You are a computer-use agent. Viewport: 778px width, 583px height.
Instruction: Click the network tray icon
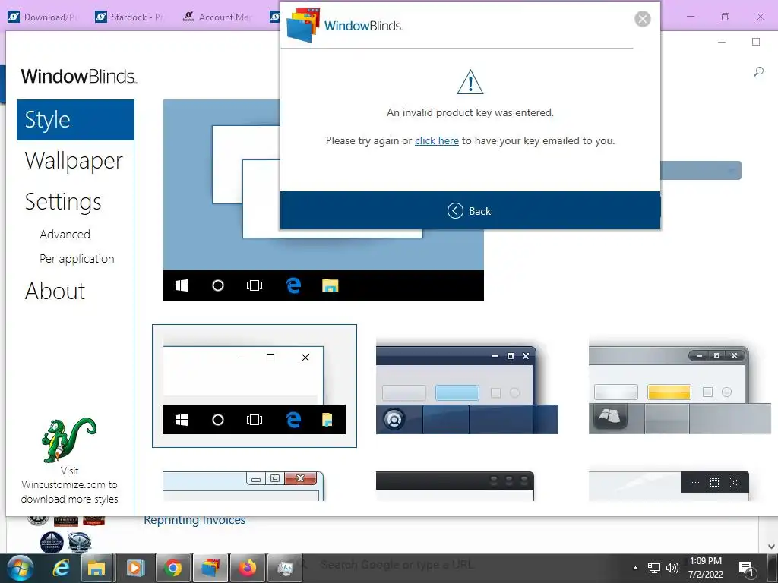(x=654, y=568)
